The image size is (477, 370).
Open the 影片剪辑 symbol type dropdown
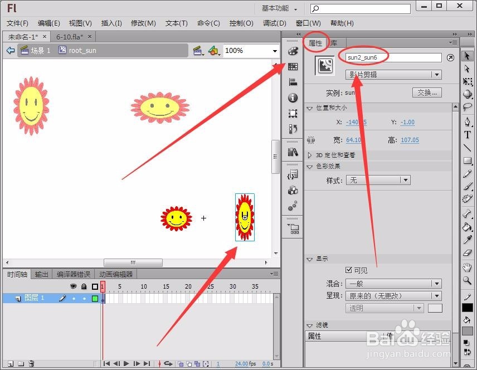coord(393,74)
